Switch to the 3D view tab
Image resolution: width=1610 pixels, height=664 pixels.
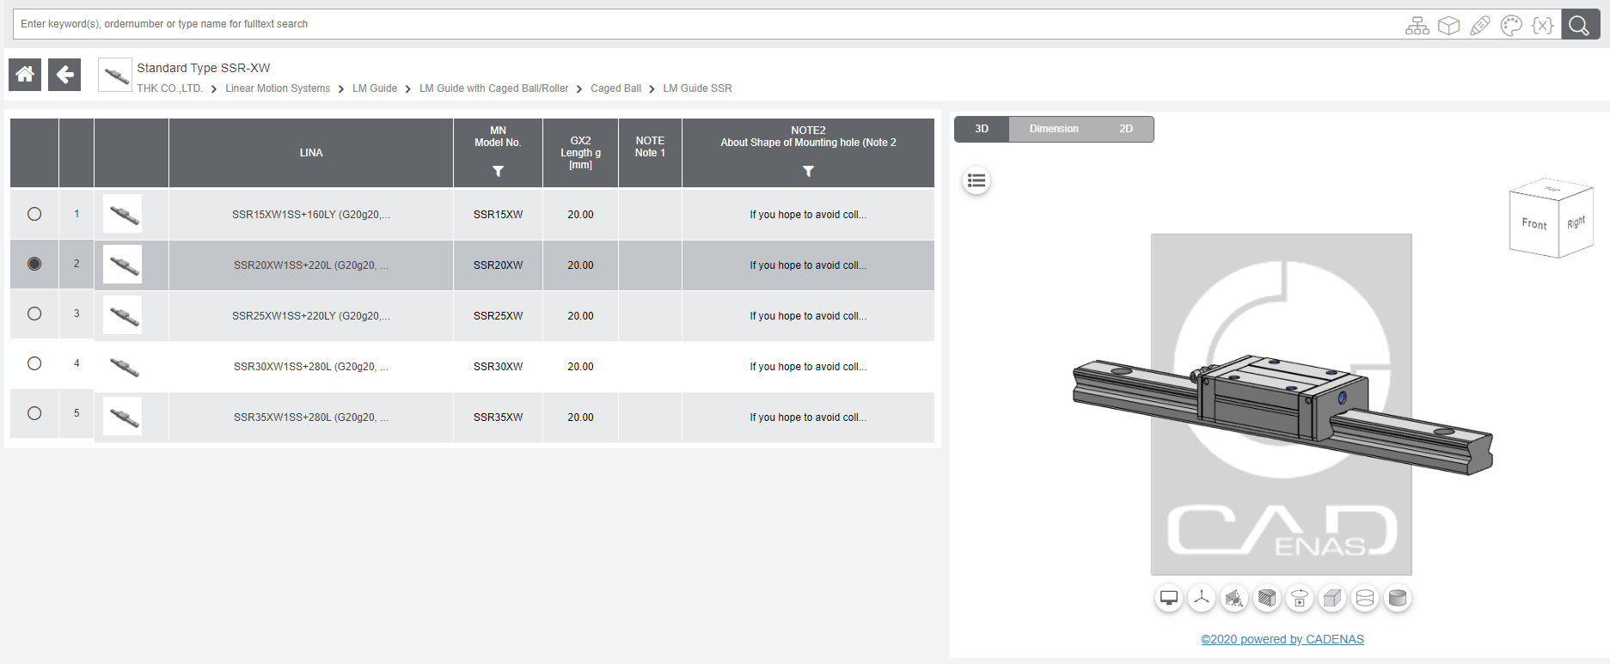coord(982,129)
